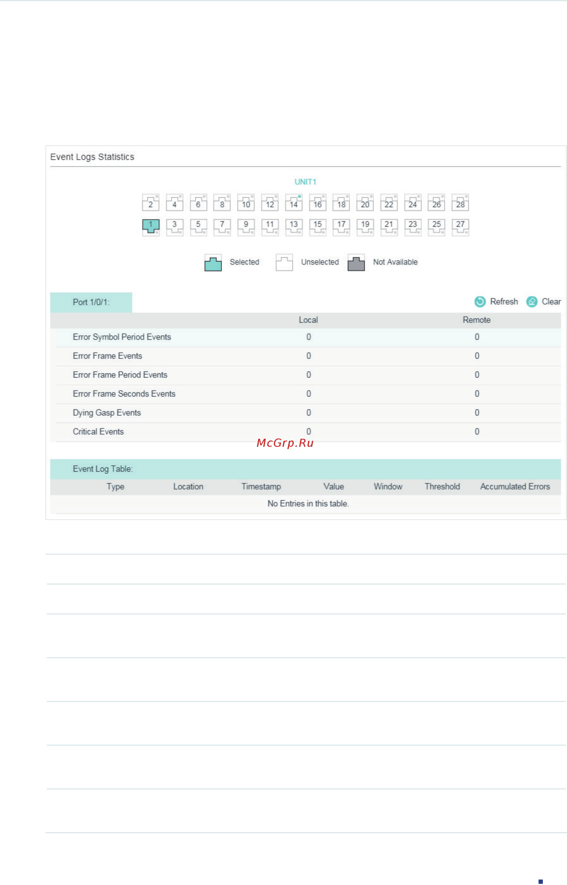
Task: Click the Local column header
Action: coord(308,320)
